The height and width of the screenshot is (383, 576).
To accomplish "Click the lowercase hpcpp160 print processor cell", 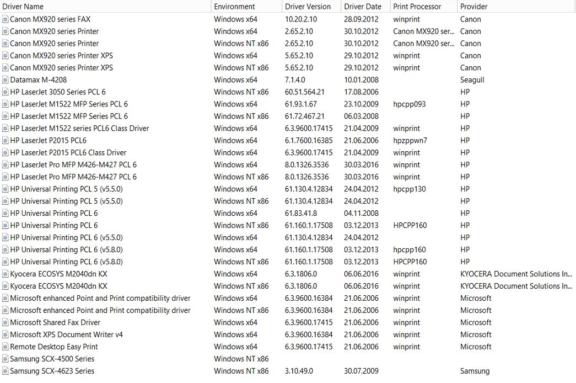I will (x=409, y=250).
